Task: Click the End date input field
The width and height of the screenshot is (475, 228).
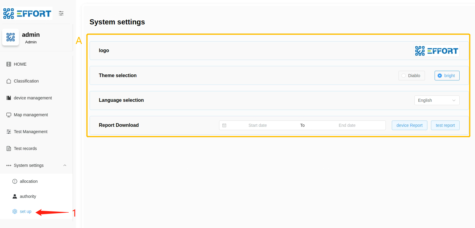Action: [347, 125]
